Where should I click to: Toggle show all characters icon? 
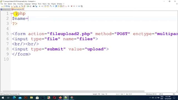(x=53, y=6)
